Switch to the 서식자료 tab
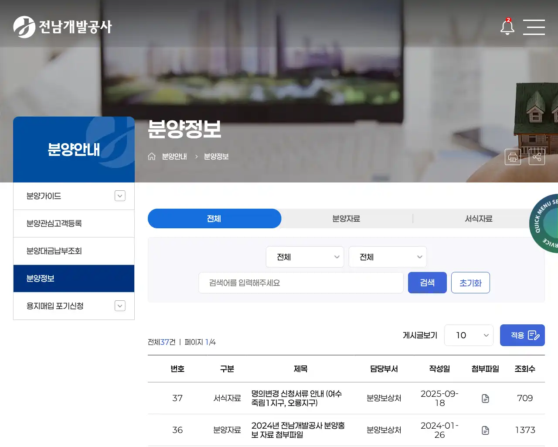 coord(479,218)
